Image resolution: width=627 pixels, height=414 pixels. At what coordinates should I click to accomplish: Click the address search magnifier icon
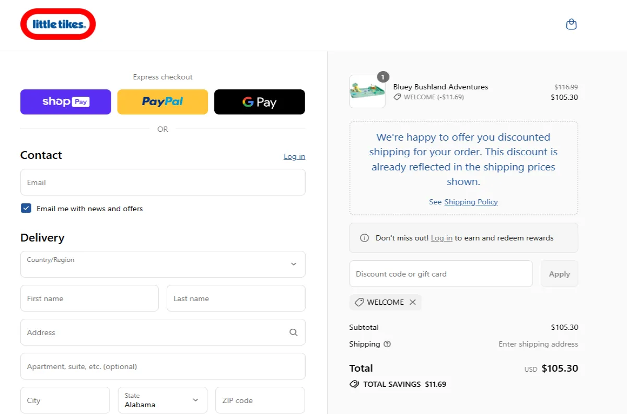[293, 332]
